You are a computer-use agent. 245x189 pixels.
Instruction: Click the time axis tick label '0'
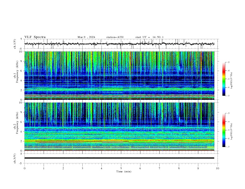coord(24,168)
